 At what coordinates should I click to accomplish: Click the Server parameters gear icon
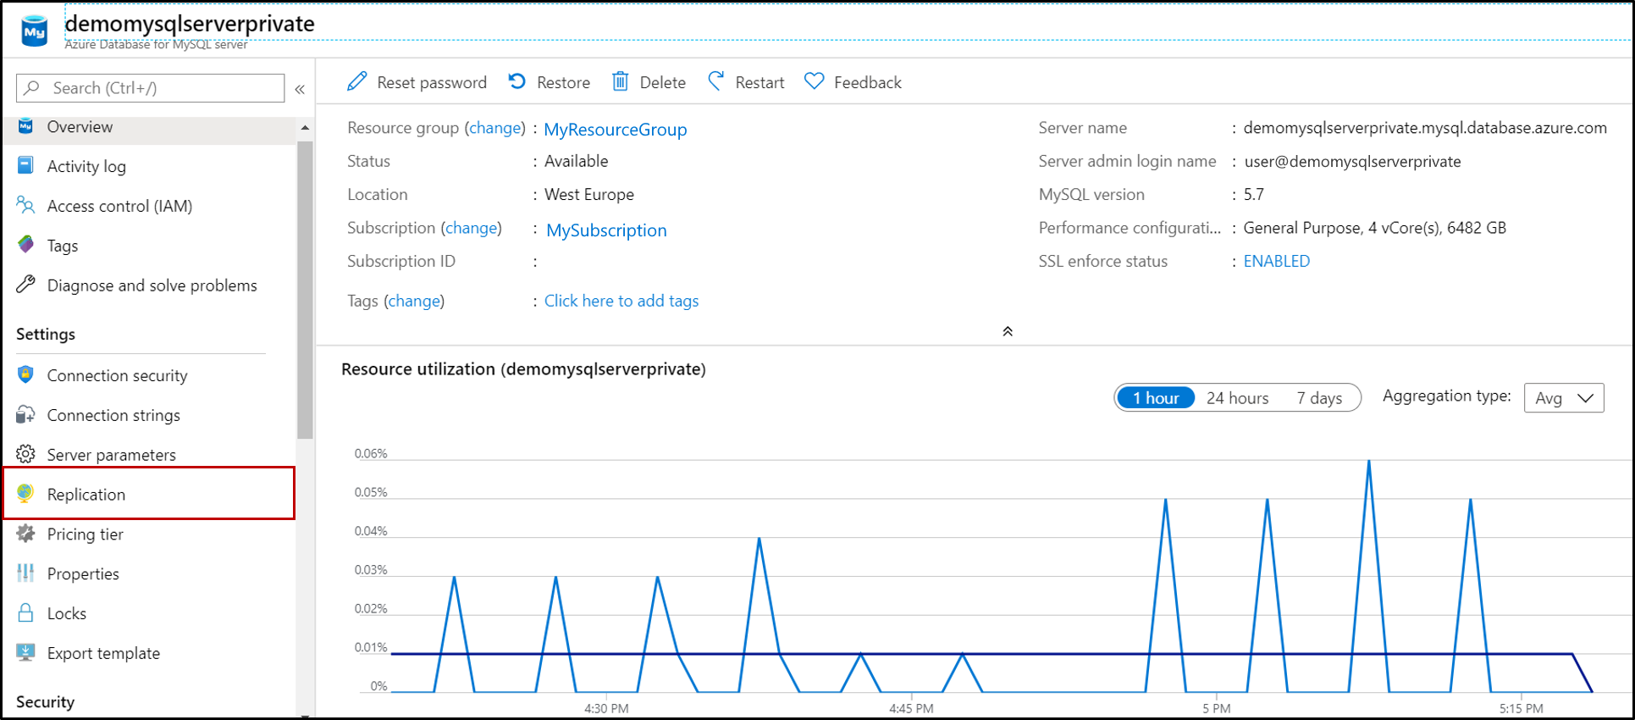[x=25, y=454]
